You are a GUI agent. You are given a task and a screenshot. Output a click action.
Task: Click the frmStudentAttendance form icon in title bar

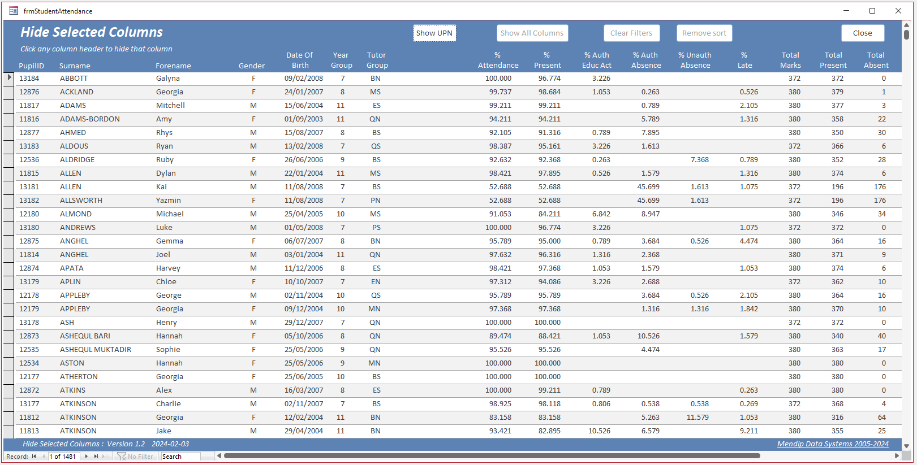[14, 11]
